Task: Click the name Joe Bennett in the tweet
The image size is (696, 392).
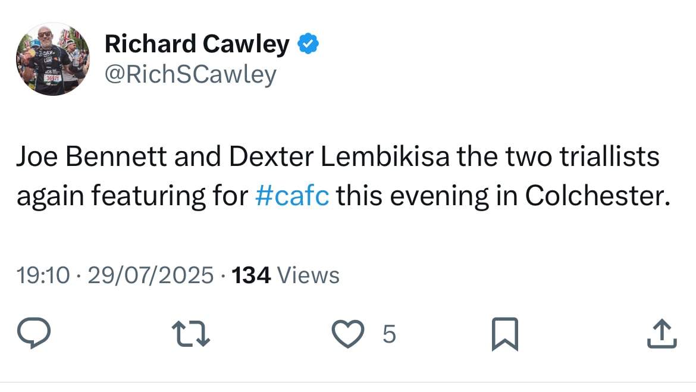Action: [92, 156]
